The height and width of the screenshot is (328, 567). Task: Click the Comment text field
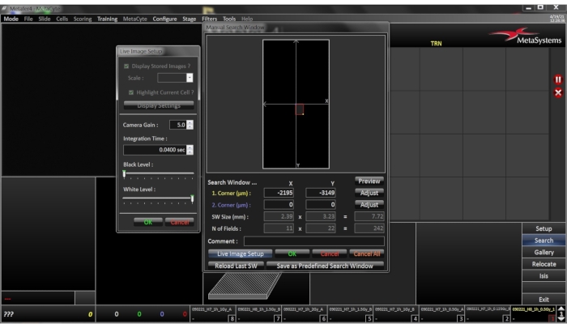click(313, 241)
